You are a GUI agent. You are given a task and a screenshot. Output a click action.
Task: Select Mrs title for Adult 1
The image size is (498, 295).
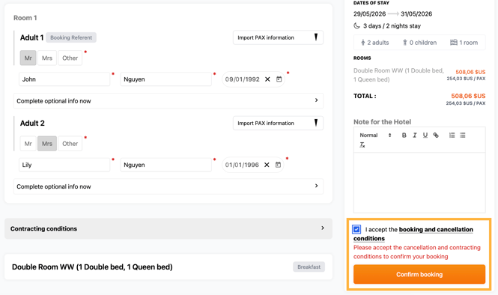47,58
